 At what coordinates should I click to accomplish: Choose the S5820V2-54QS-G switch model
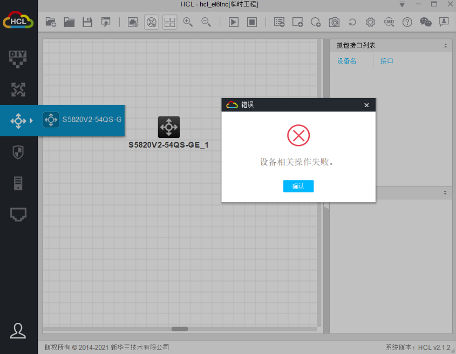click(x=82, y=120)
